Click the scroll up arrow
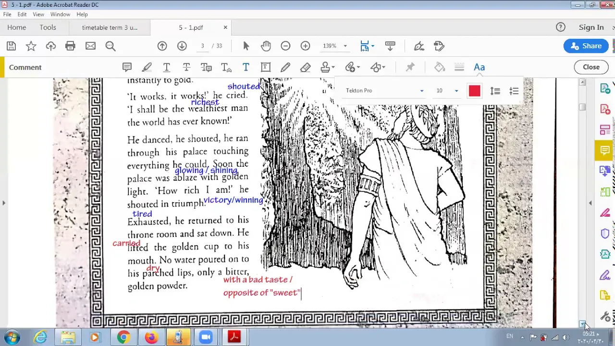Image resolution: width=615 pixels, height=346 pixels. point(582,82)
